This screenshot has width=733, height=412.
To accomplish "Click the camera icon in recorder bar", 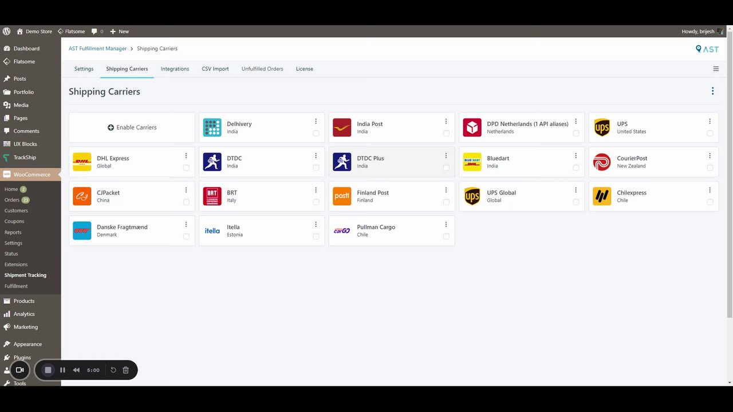I will point(19,370).
